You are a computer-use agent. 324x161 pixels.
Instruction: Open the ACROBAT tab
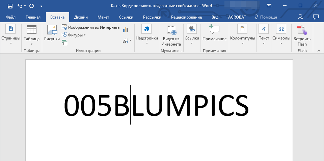coord(237,17)
